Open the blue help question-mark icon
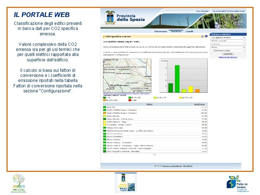Image resolution: width=260 pixels, height=195 pixels. coord(206,36)
